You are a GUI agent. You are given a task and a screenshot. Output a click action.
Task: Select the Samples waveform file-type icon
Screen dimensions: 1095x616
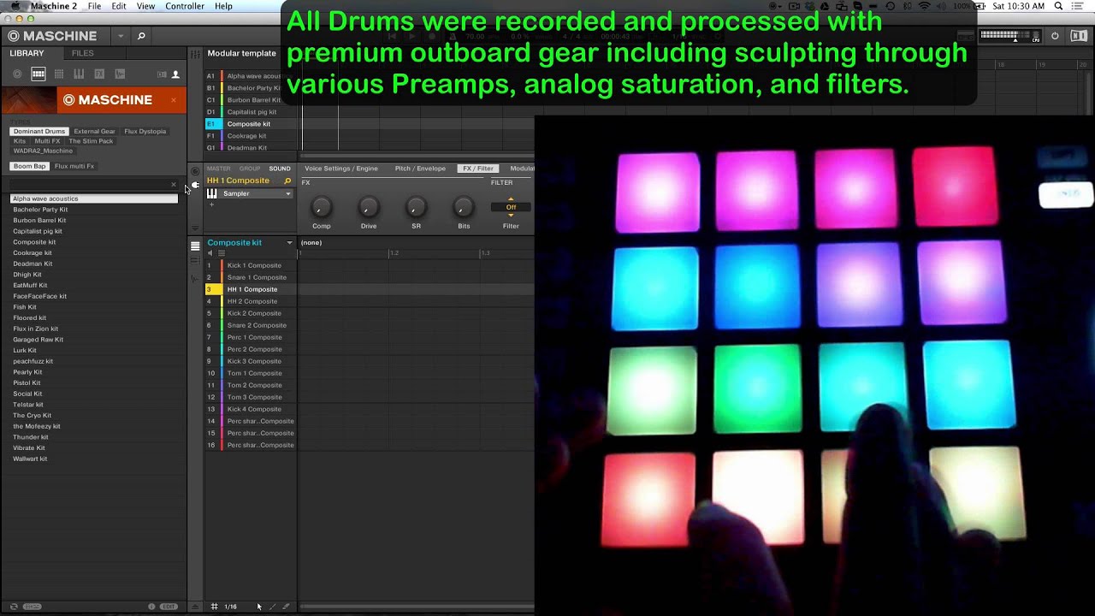click(120, 74)
